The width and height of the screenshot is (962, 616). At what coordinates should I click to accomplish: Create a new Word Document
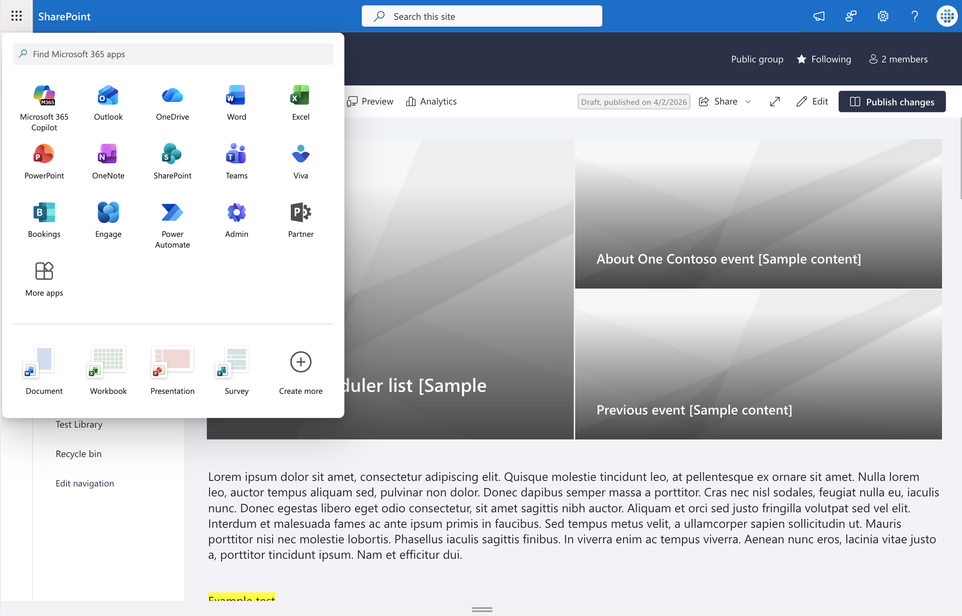click(44, 370)
